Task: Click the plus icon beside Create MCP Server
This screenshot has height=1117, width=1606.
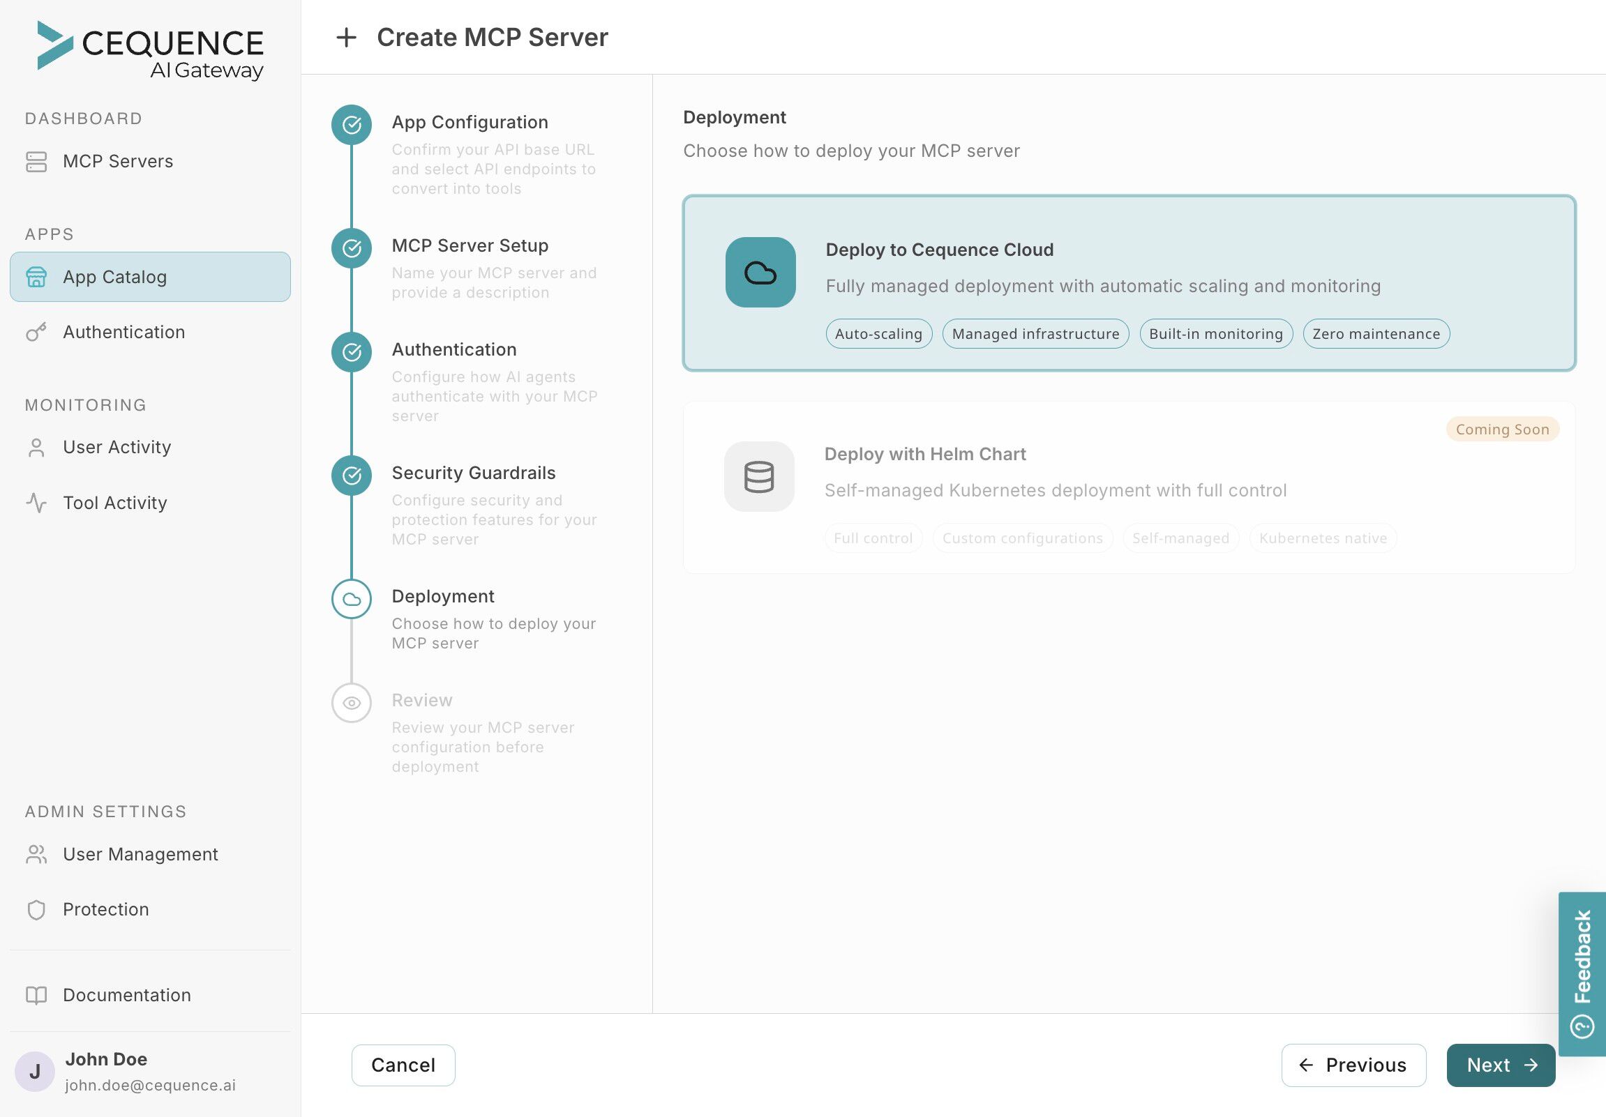Action: pos(346,37)
